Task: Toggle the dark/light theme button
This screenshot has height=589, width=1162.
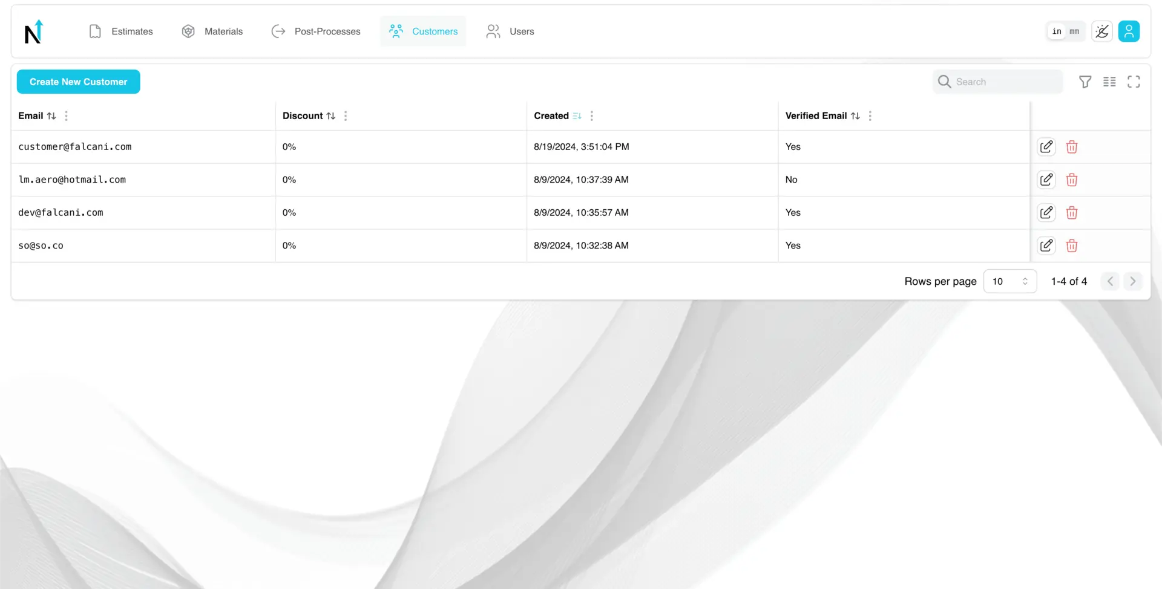Action: coord(1102,31)
